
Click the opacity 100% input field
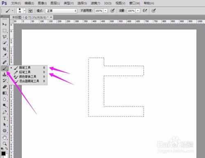coord(99,11)
